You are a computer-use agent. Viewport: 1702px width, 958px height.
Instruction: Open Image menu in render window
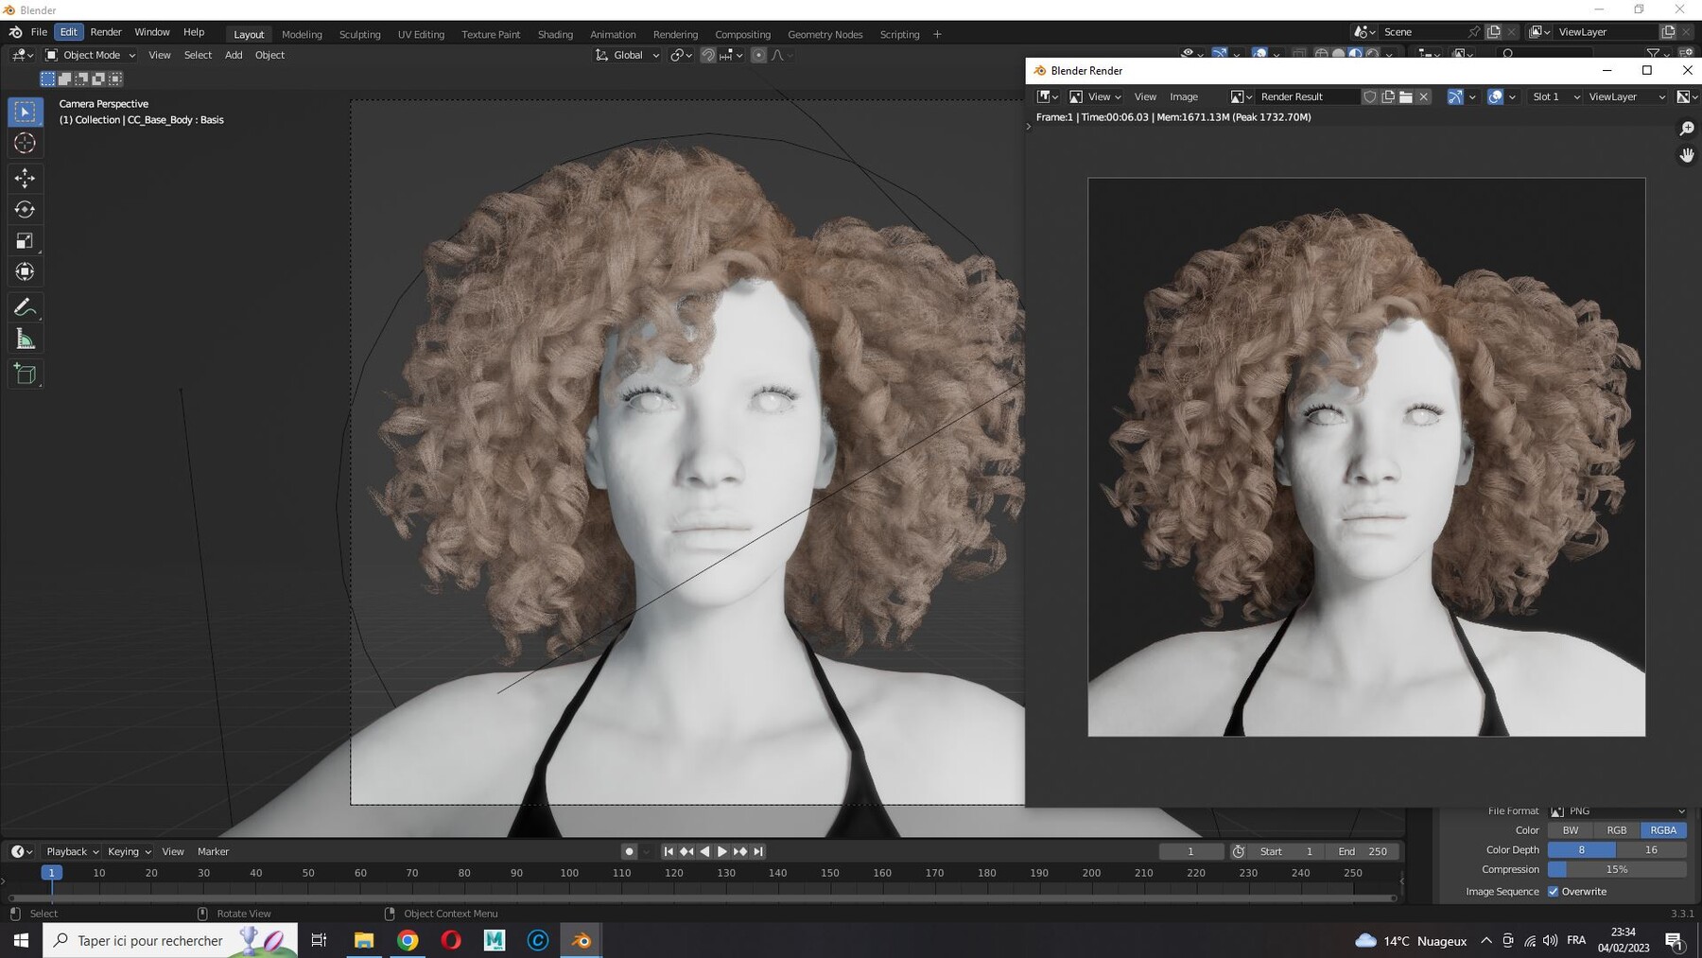(1183, 96)
